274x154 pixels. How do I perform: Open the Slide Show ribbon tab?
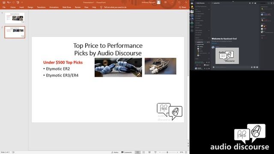pyautogui.click(x=67, y=7)
